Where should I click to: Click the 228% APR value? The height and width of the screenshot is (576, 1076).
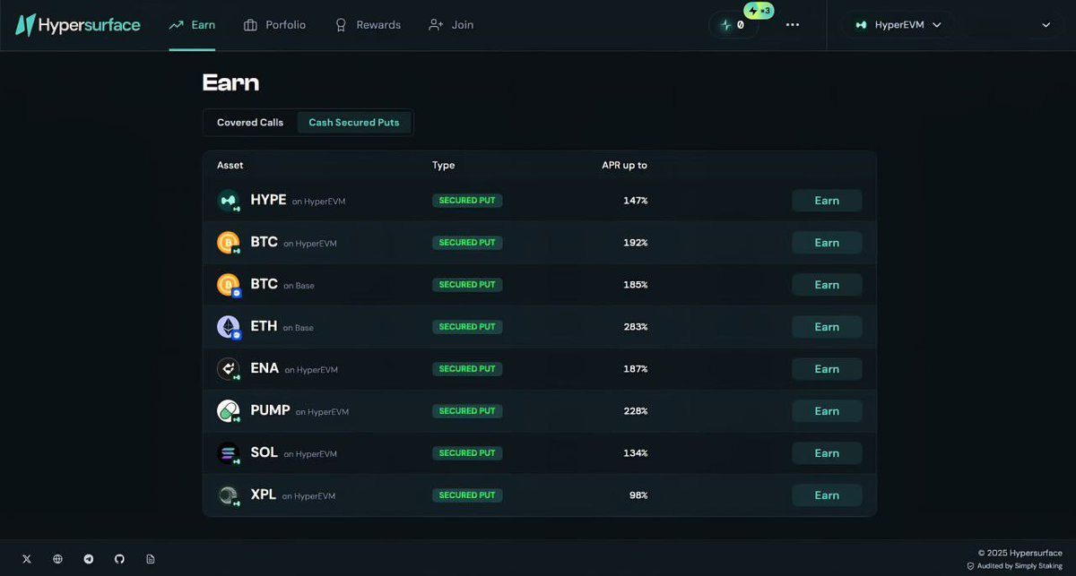click(636, 411)
